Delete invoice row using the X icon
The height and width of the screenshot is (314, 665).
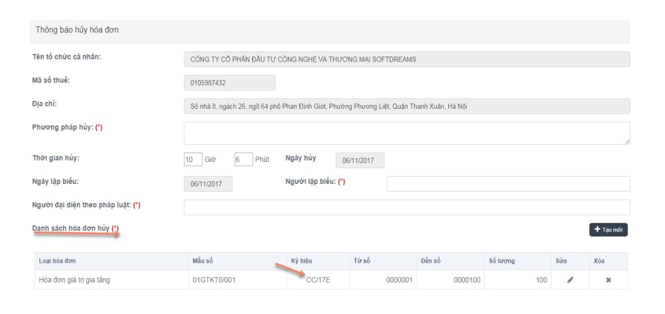[608, 280]
